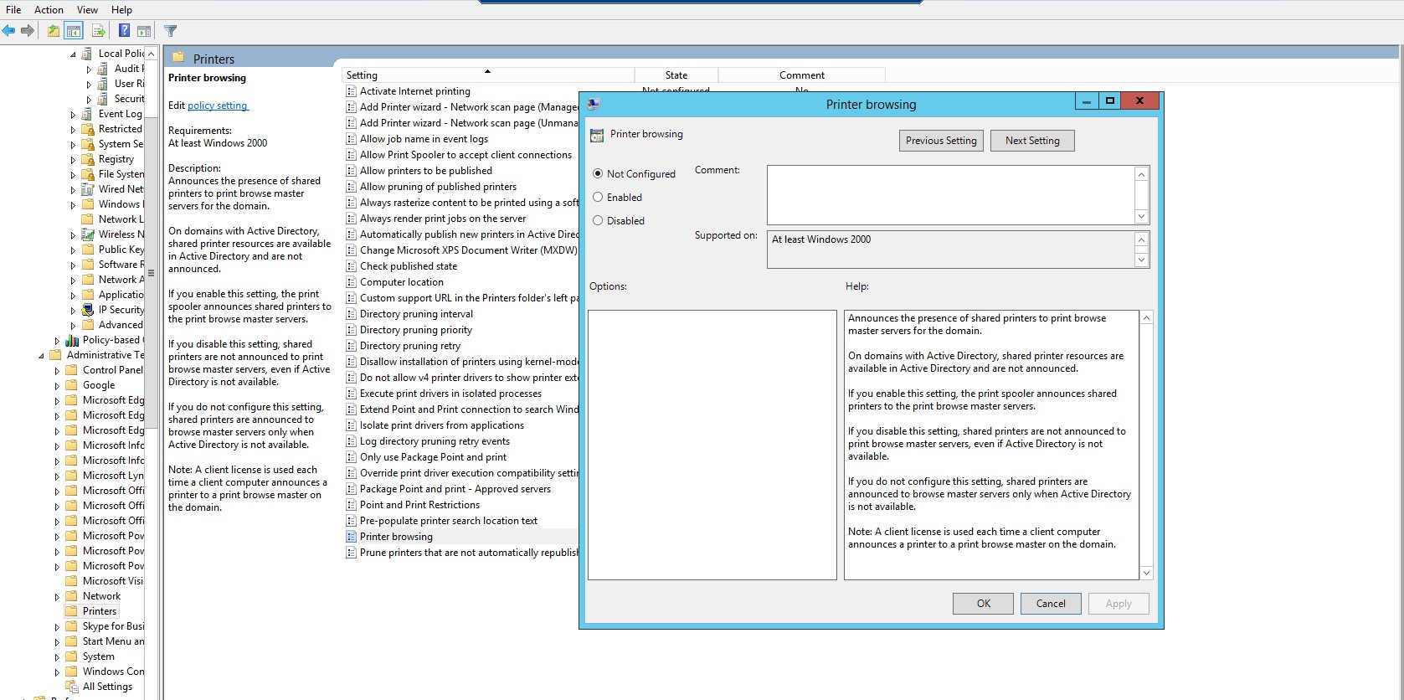Image resolution: width=1404 pixels, height=700 pixels.
Task: Expand the Start Menu tree node
Action: pyautogui.click(x=57, y=641)
